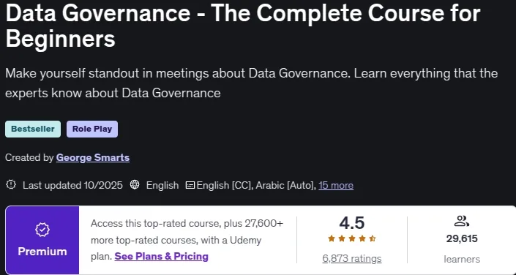
Task: Expand the 15 more subtitle languages
Action: 336,185
